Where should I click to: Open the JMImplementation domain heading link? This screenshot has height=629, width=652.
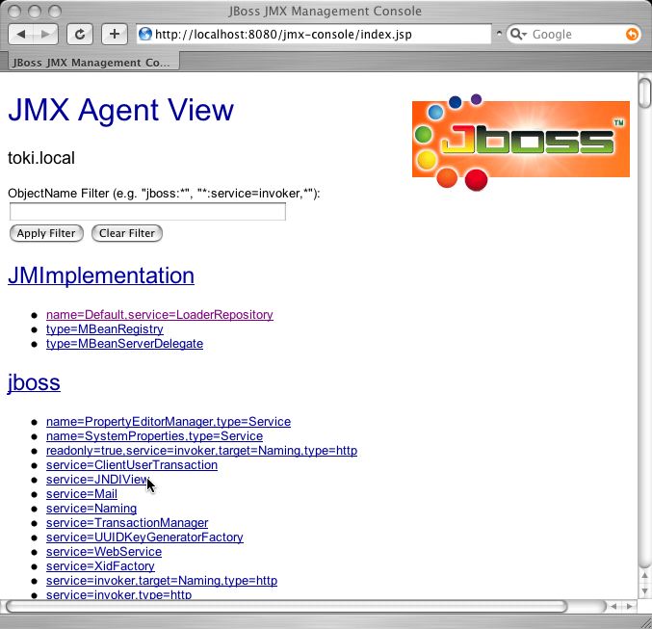(101, 275)
